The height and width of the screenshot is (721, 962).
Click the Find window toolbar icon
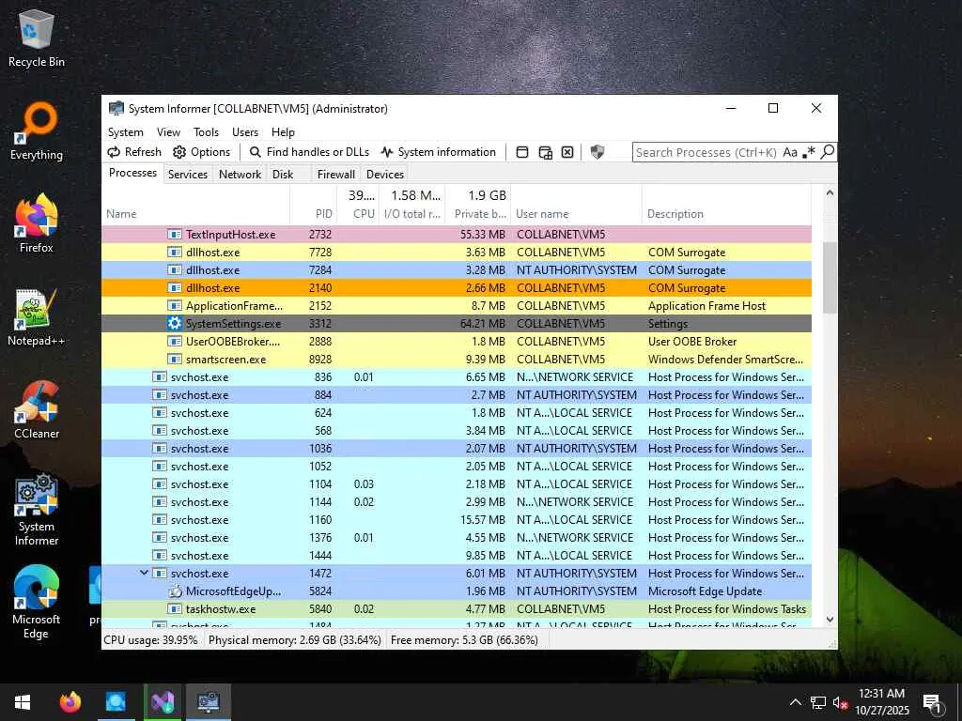pos(522,152)
